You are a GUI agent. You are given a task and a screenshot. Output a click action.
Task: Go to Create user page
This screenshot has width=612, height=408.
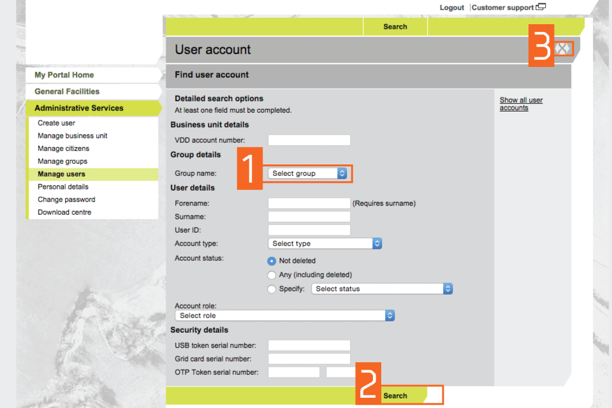pyautogui.click(x=56, y=123)
